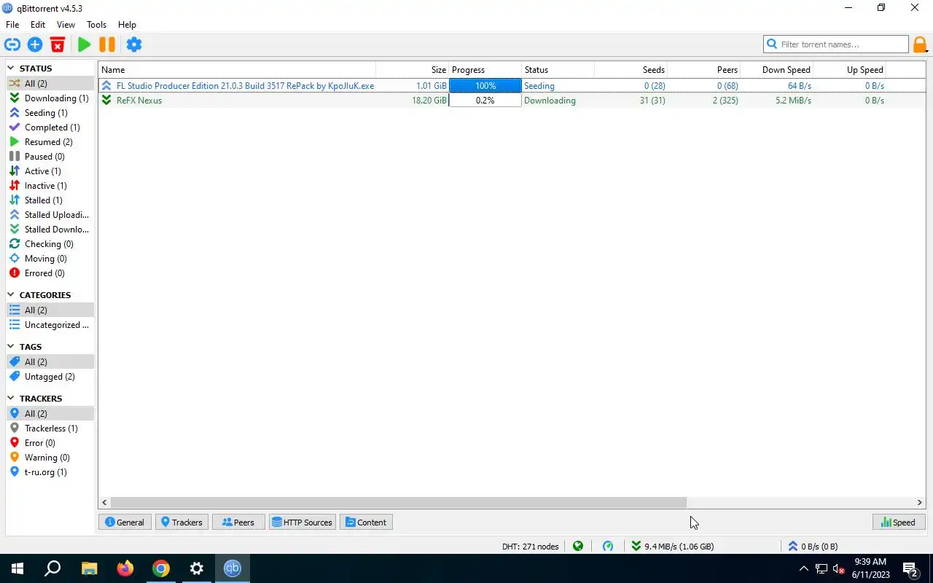The height and width of the screenshot is (583, 933).
Task: Click the orange Pause icon in toolbar
Action: pyautogui.click(x=107, y=44)
